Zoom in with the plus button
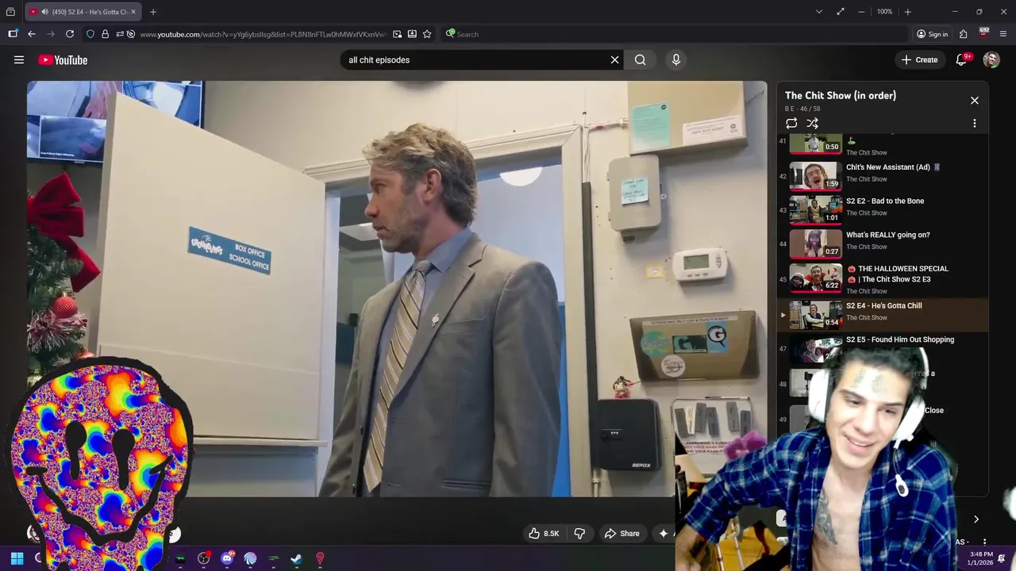1016x571 pixels. pyautogui.click(x=907, y=12)
